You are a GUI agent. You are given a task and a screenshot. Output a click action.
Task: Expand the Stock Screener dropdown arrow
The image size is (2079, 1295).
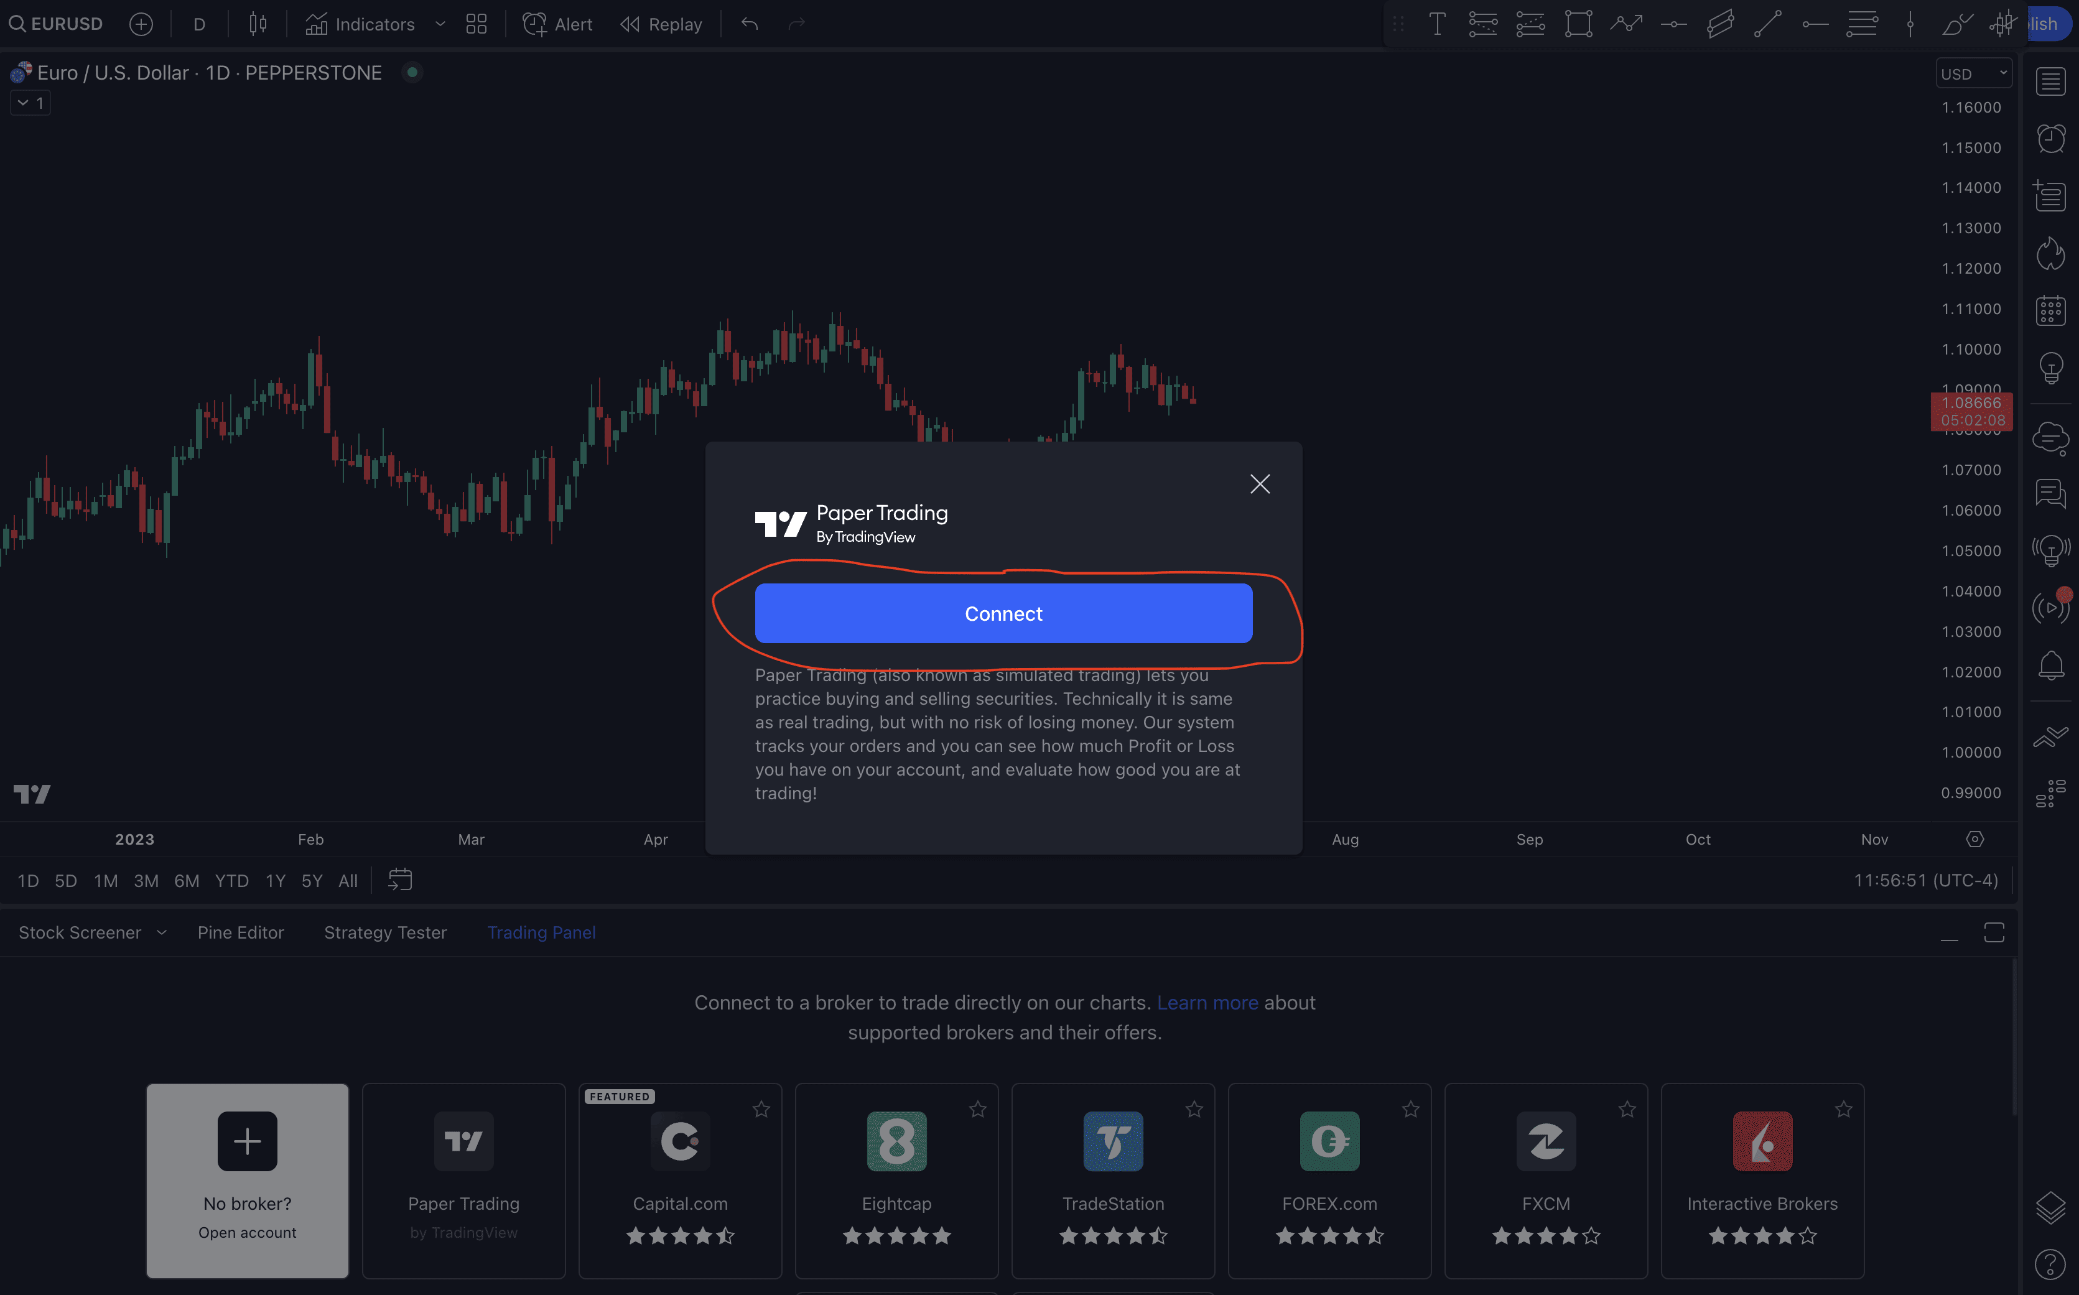coord(162,933)
